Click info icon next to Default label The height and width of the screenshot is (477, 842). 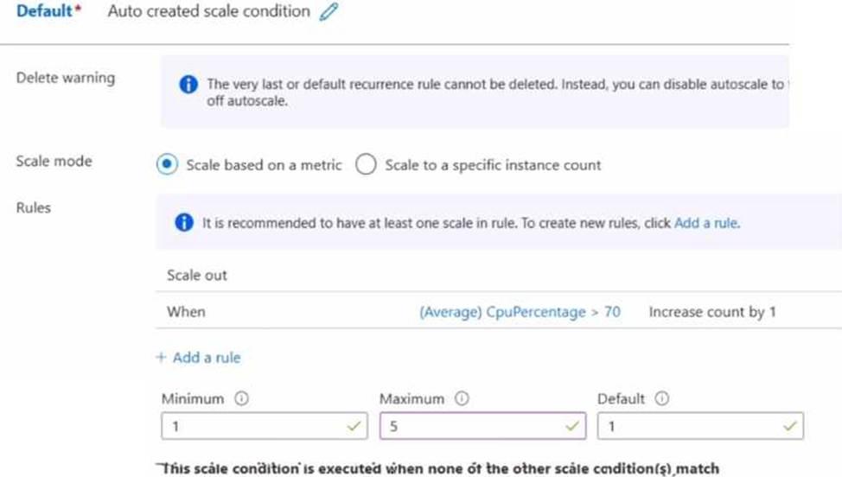point(662,399)
